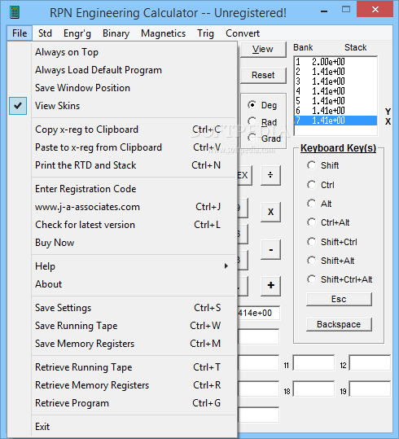Select the Deg angle mode
The width and height of the screenshot is (399, 439).
click(262, 105)
